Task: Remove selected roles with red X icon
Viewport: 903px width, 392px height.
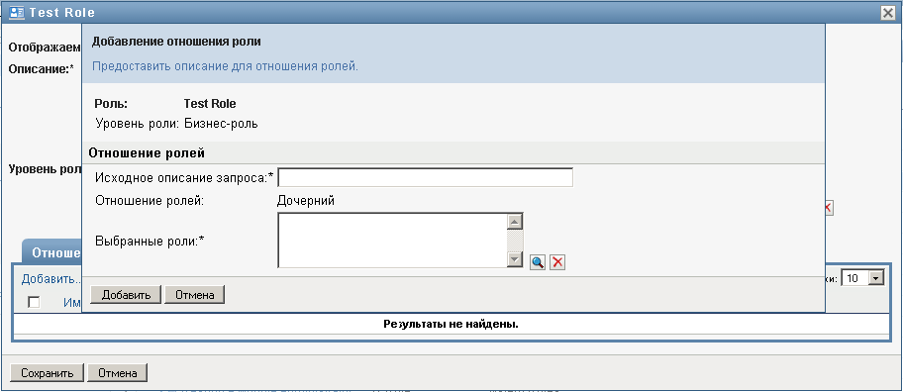Action: coord(557,262)
